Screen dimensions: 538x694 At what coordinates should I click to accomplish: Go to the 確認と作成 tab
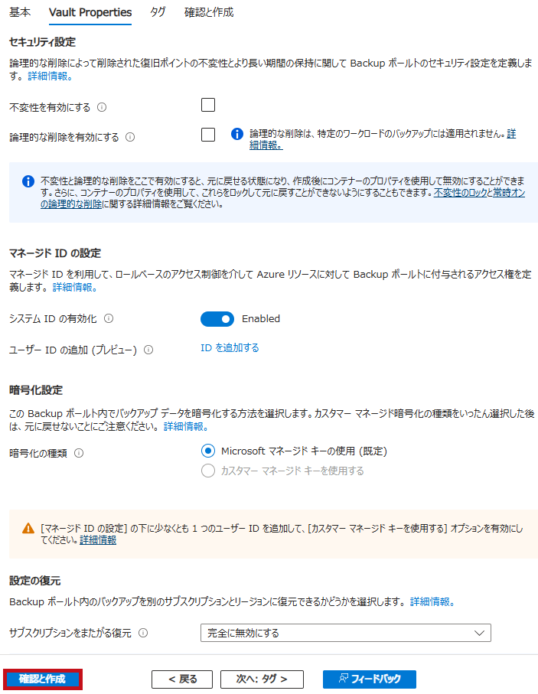[209, 12]
